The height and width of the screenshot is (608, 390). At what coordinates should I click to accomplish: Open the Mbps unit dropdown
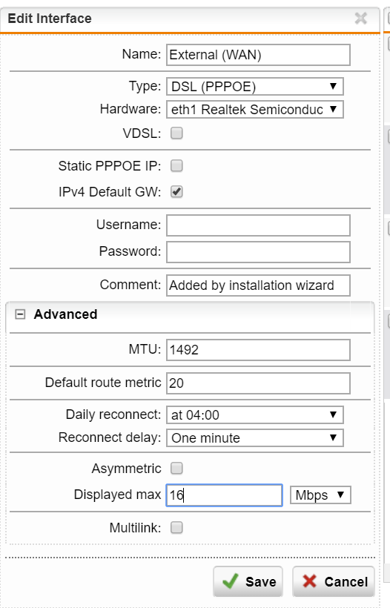[x=320, y=495]
